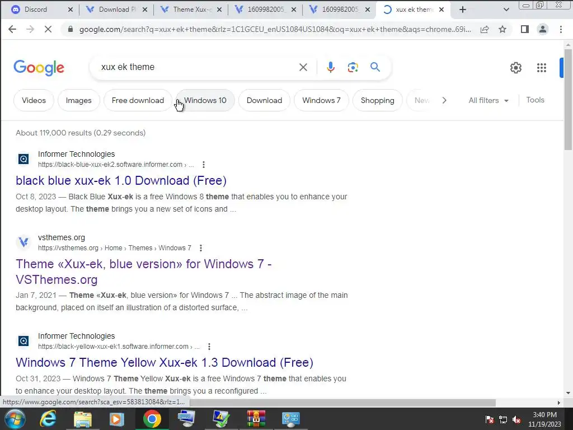
Task: Open the taskbar clock showing 3:40 PM
Action: tap(544, 419)
